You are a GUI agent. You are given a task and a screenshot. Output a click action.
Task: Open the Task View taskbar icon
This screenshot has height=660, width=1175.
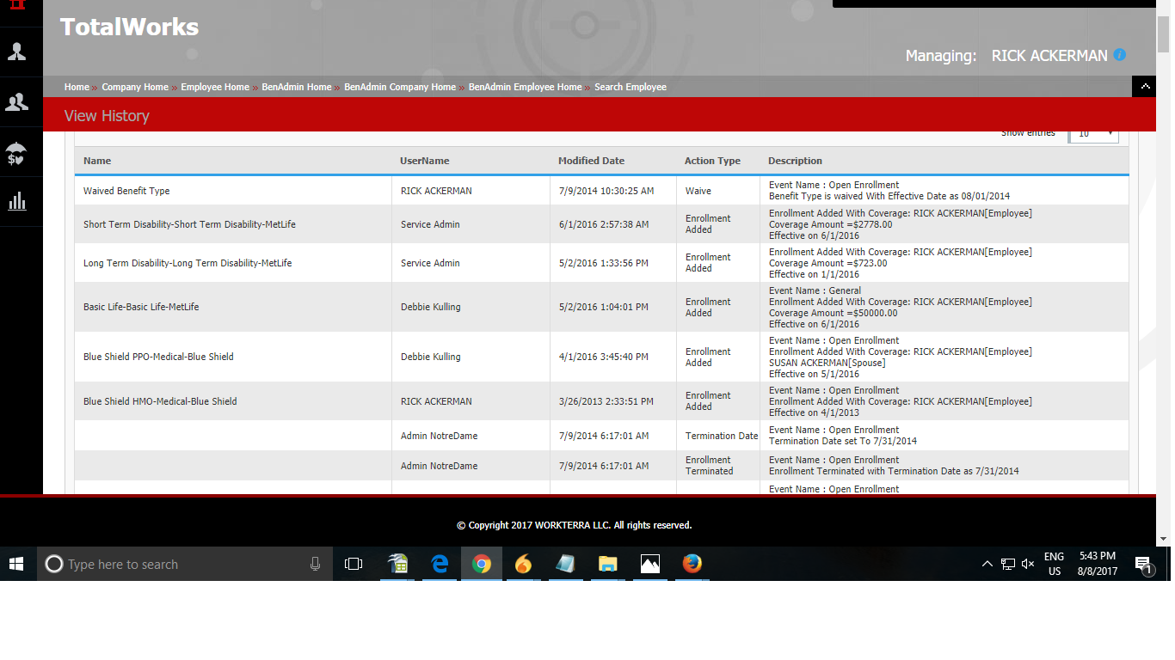[354, 564]
